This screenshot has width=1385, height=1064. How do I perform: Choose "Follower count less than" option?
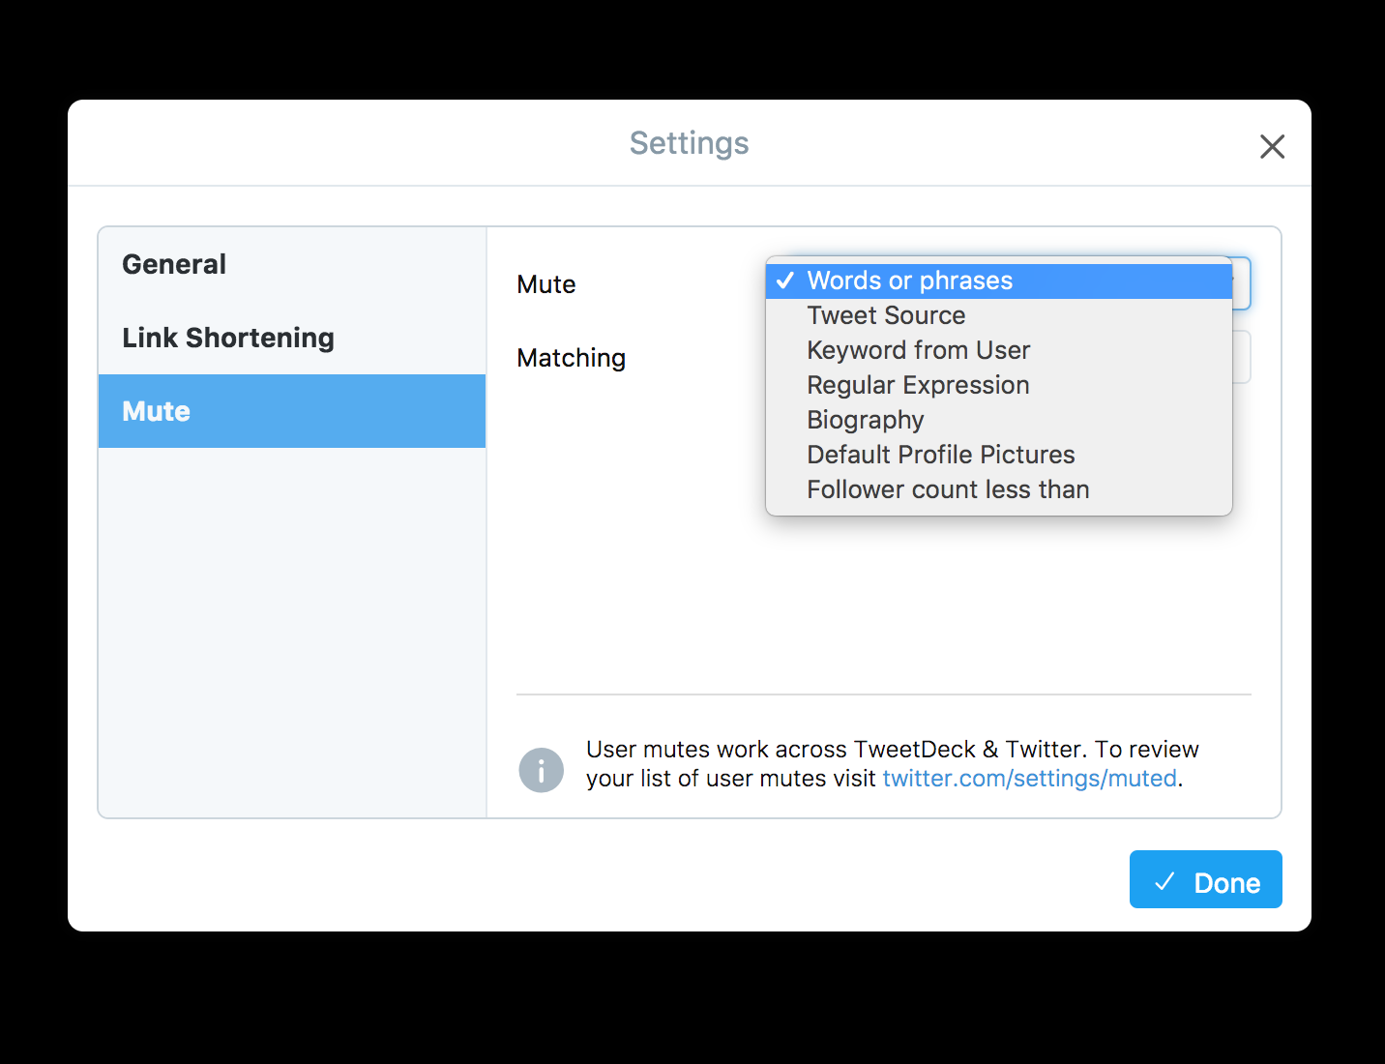click(948, 489)
